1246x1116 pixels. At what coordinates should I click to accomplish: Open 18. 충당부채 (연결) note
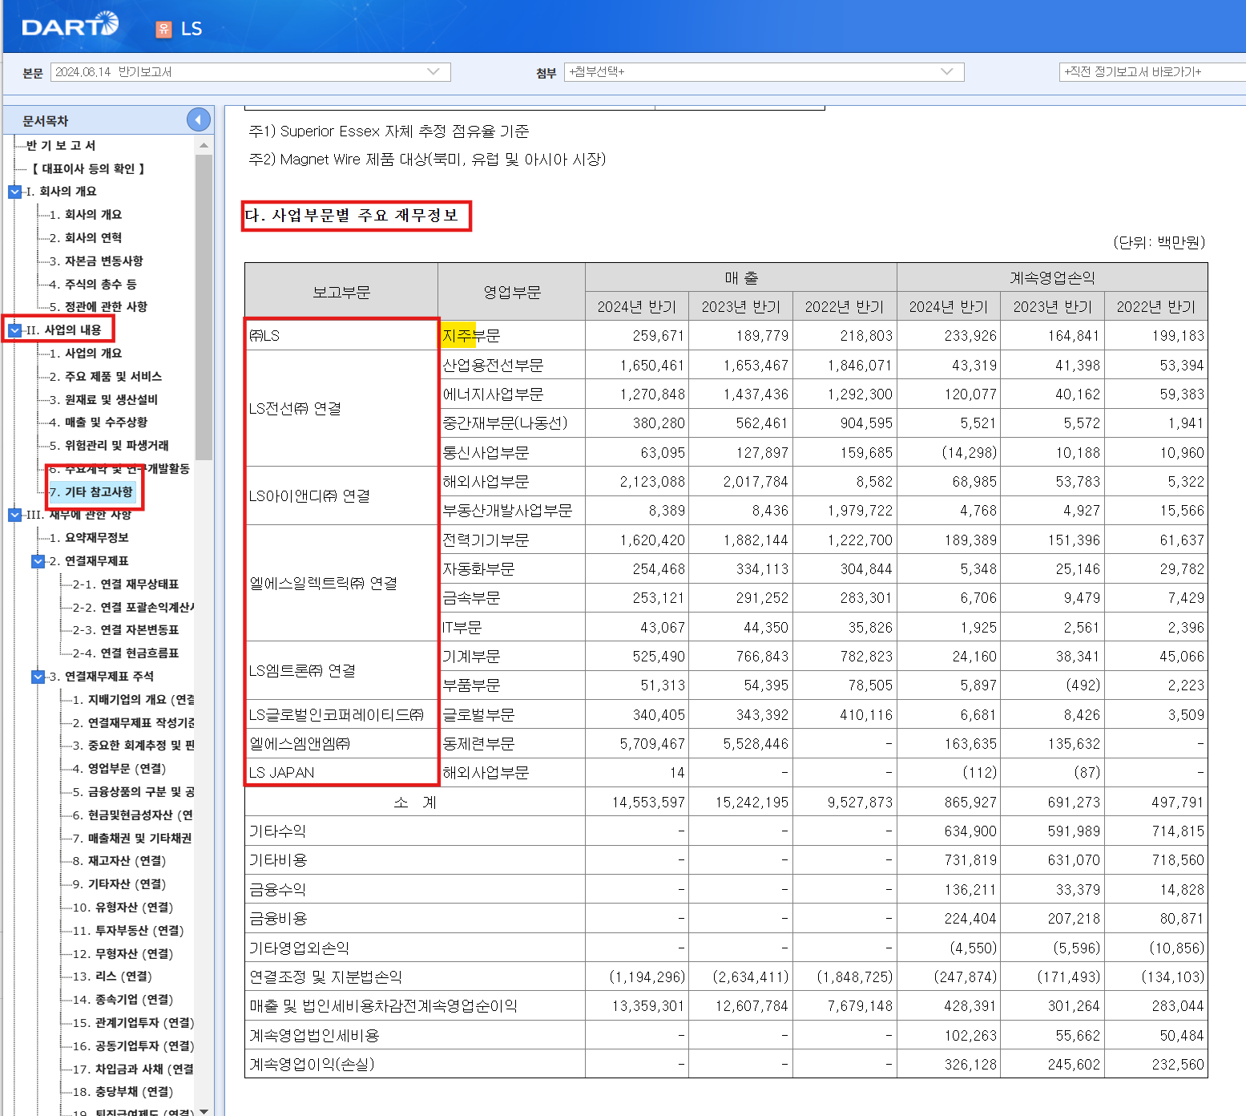[122, 1092]
